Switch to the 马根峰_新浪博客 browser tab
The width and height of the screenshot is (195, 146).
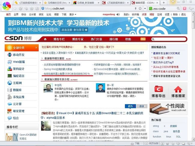(86, 3)
